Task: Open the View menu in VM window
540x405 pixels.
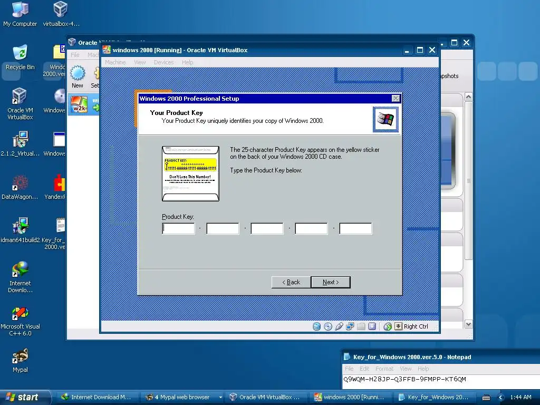Action: point(140,62)
